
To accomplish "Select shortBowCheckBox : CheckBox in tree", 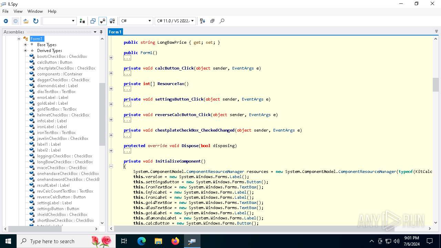I will pos(65,220).
